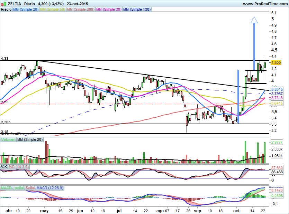Image resolution: width=289 pixels, height=214 pixels.
Task: Select the MM (Simple 50) label
Action: tap(53, 9)
